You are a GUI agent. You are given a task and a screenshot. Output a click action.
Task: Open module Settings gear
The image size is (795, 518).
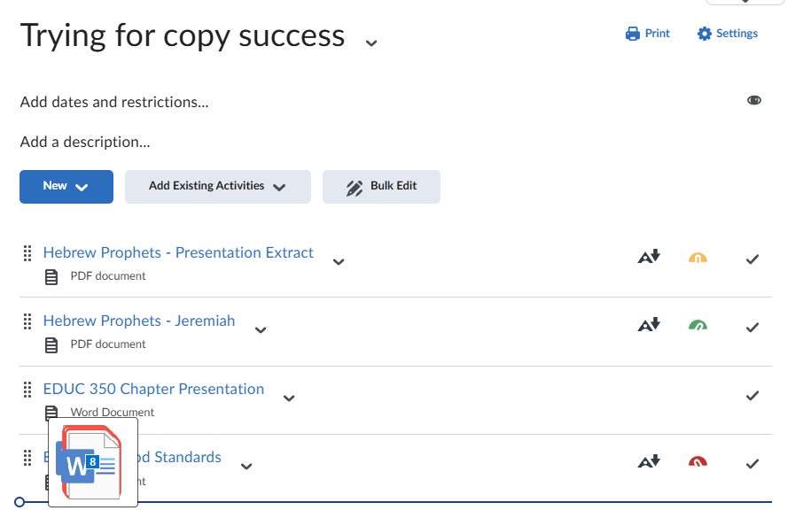pos(705,34)
